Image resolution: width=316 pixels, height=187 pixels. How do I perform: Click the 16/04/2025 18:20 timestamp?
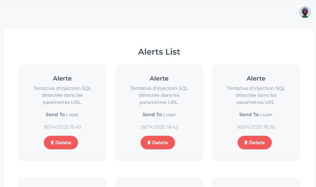click(256, 127)
